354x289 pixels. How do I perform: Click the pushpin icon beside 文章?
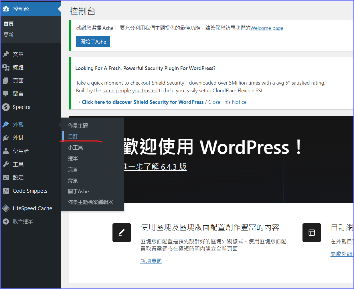coord(6,54)
